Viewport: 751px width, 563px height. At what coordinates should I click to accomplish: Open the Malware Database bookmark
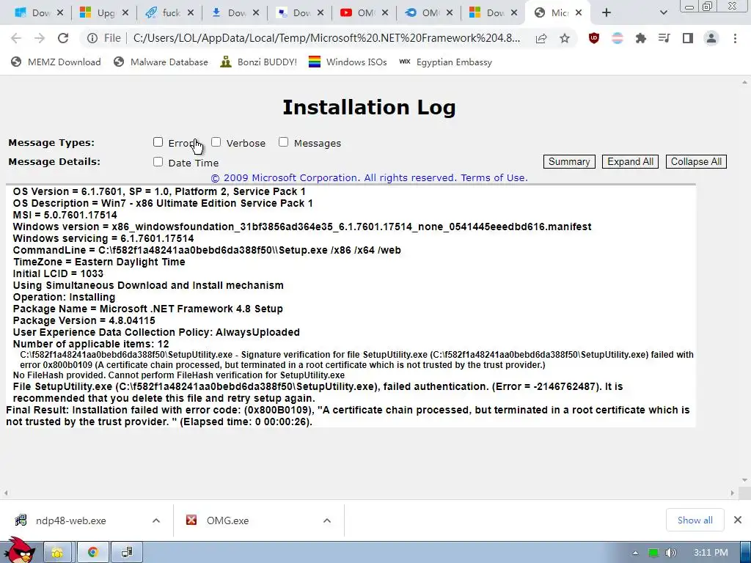pos(161,62)
